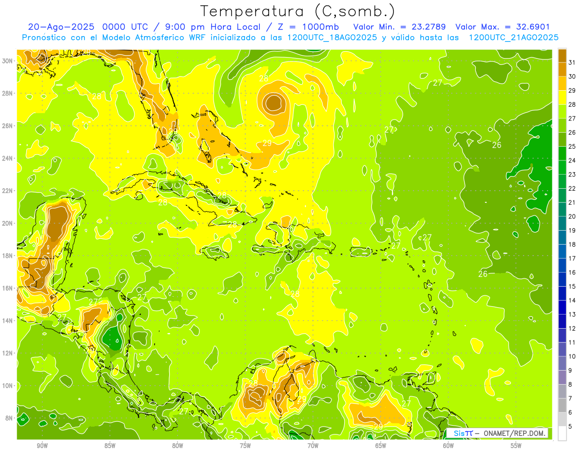Viewport: 585px width, 452px height.
Task: Click the 90W longitude label
Action: pos(42,446)
